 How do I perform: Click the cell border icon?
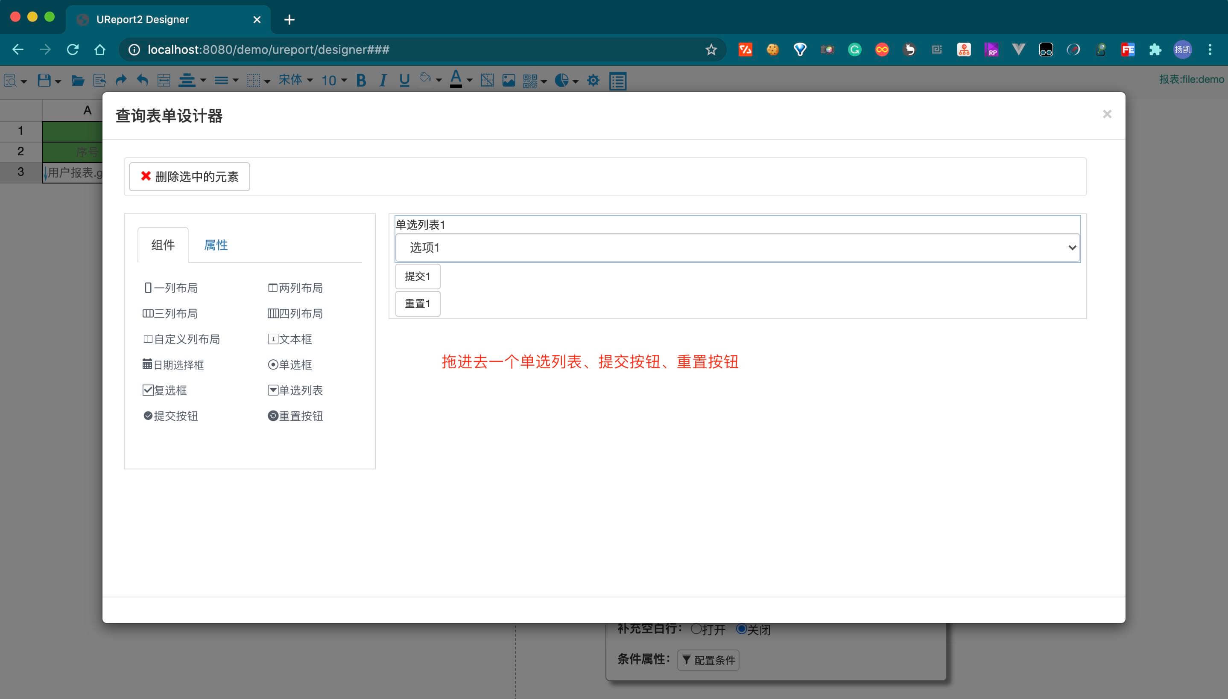253,80
